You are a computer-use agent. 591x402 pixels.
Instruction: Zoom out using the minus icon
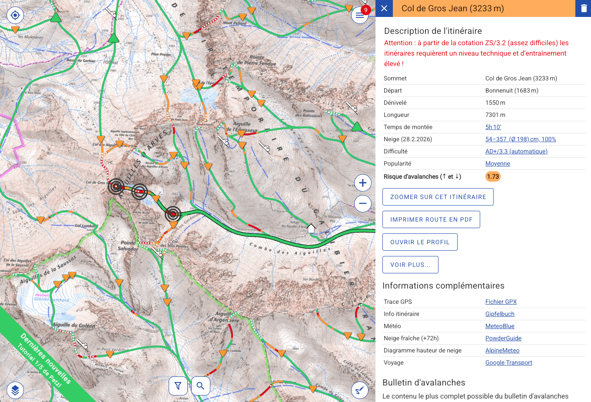coord(362,203)
